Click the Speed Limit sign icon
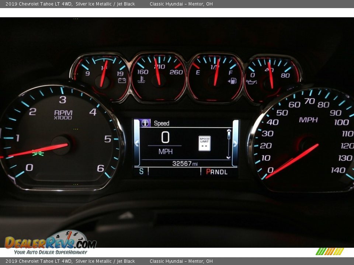This screenshot has height=265, width=354. pyautogui.click(x=204, y=143)
